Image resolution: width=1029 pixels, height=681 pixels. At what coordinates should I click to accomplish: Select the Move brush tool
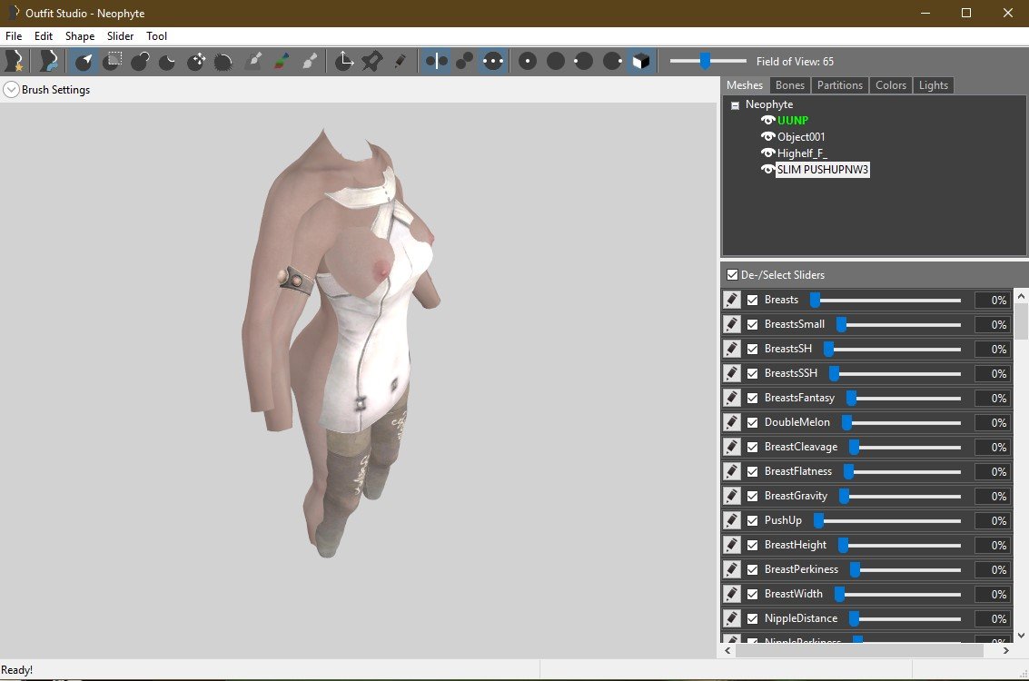[x=196, y=61]
